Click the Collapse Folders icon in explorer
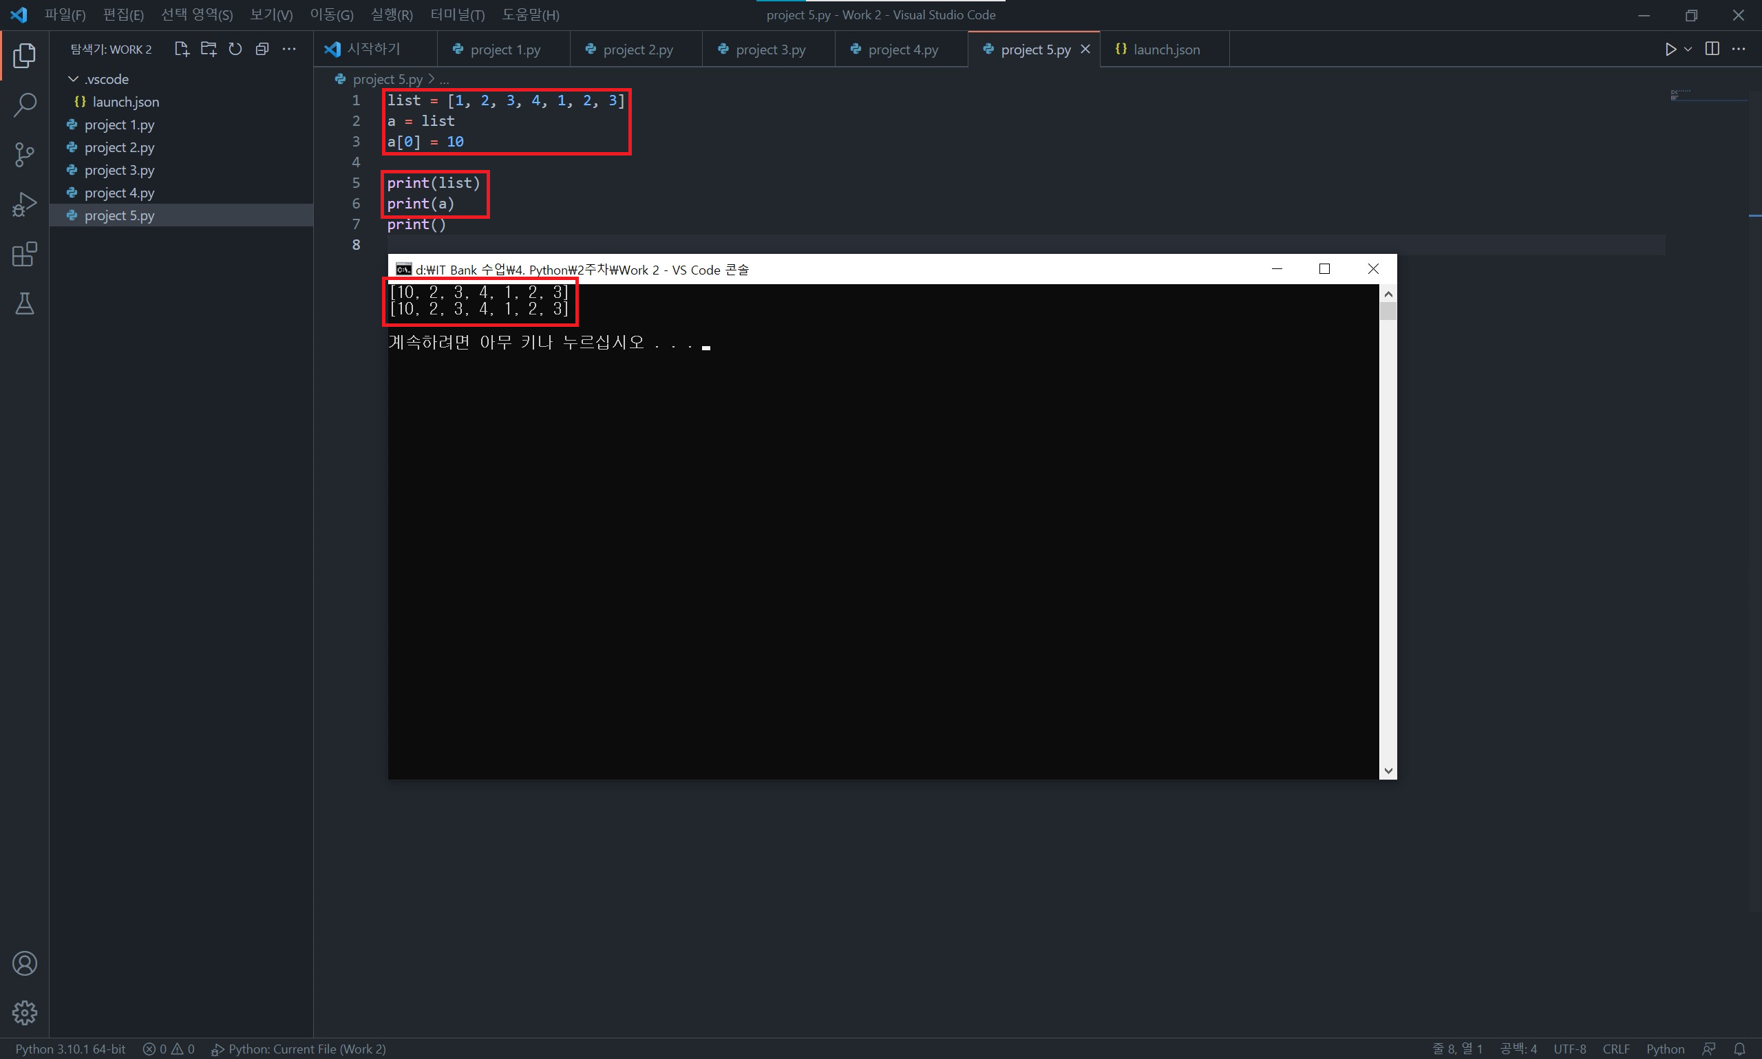Viewport: 1762px width, 1059px height. pos(262,50)
